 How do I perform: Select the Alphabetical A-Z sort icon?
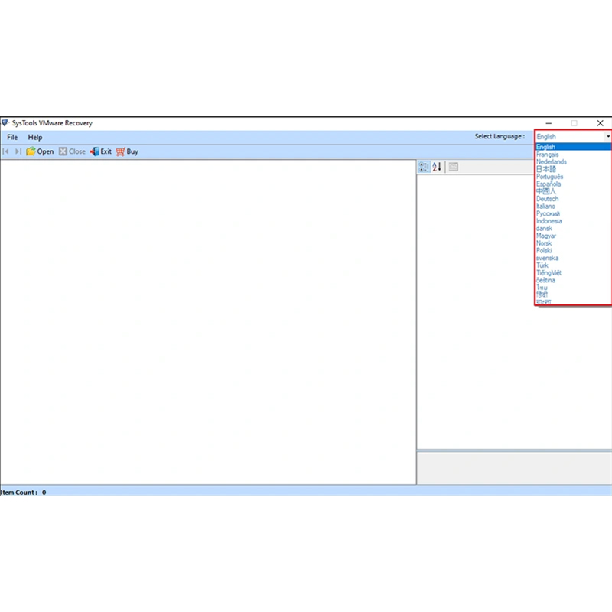point(437,167)
